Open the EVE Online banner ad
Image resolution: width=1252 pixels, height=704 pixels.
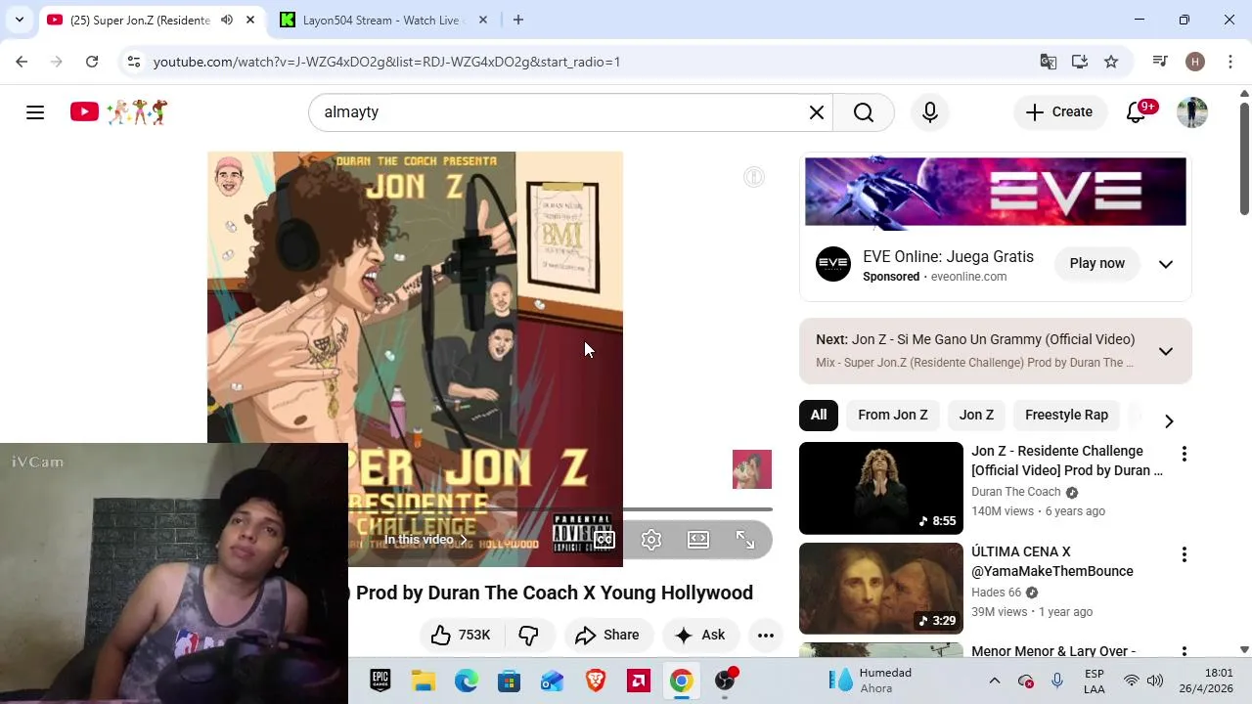[x=996, y=192]
